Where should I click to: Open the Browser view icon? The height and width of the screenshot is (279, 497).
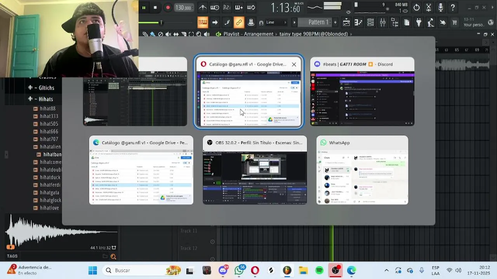(394, 22)
